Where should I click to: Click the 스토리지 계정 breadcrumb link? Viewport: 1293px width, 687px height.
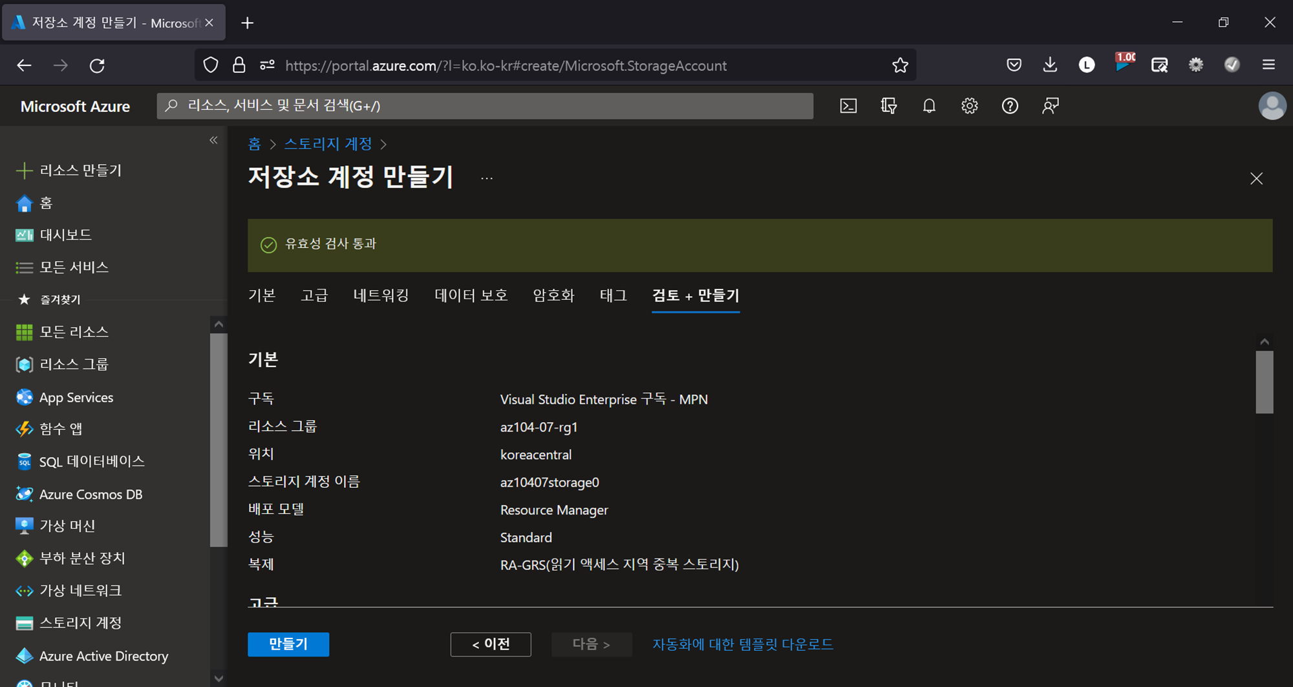[328, 143]
